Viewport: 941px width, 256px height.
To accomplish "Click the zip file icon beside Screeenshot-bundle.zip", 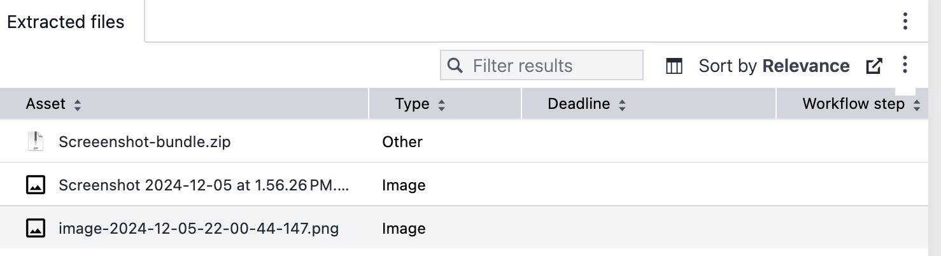I will [x=36, y=141].
